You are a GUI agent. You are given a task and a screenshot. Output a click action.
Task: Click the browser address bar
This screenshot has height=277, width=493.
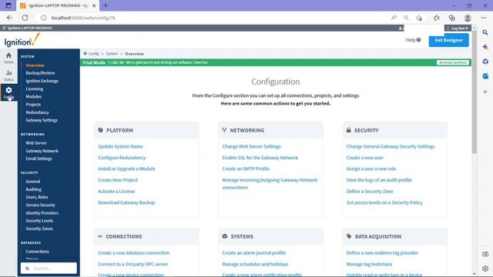217,18
